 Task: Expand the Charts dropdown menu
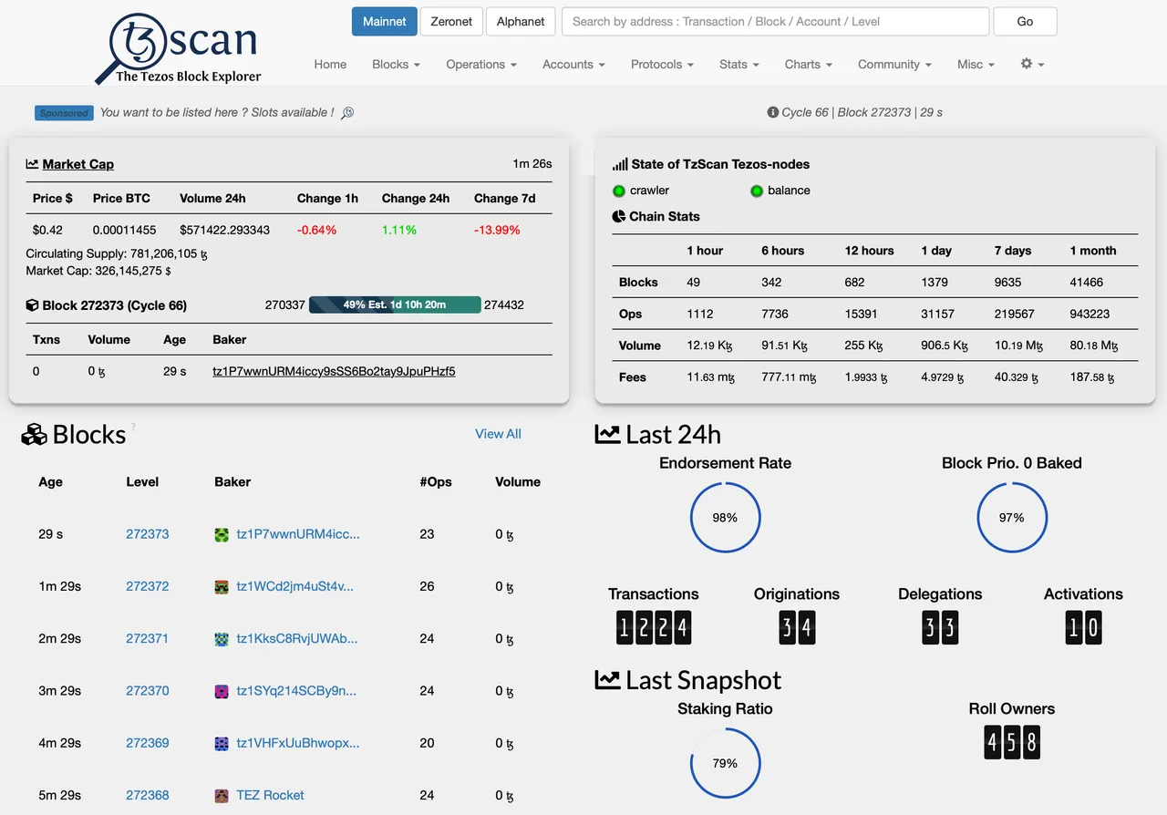[x=808, y=64]
